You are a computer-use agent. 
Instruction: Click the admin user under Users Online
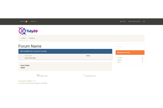(x=23, y=67)
